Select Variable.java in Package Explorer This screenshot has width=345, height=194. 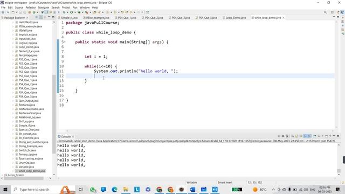pyautogui.click(x=26, y=167)
